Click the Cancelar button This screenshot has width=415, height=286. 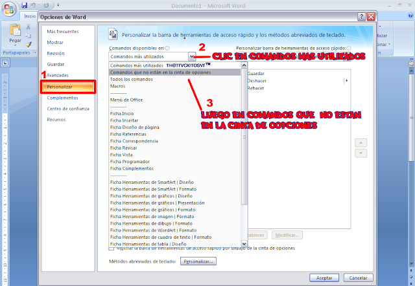(358, 278)
